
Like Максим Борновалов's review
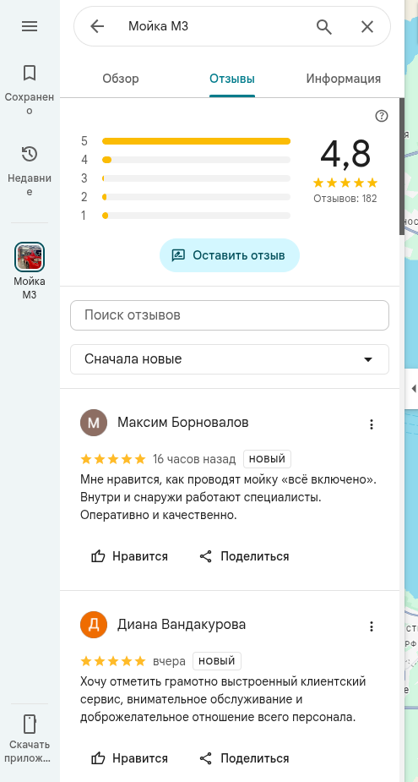(129, 556)
